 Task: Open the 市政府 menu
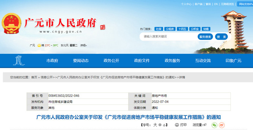tap(52, 61)
